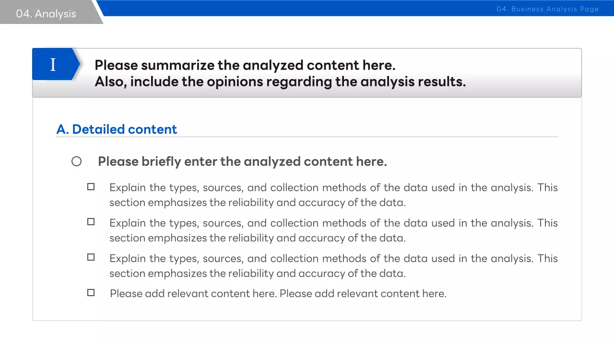The height and width of the screenshot is (345, 614).
Task: Click the word "Business" in the top-right header
Action: tap(527, 9)
